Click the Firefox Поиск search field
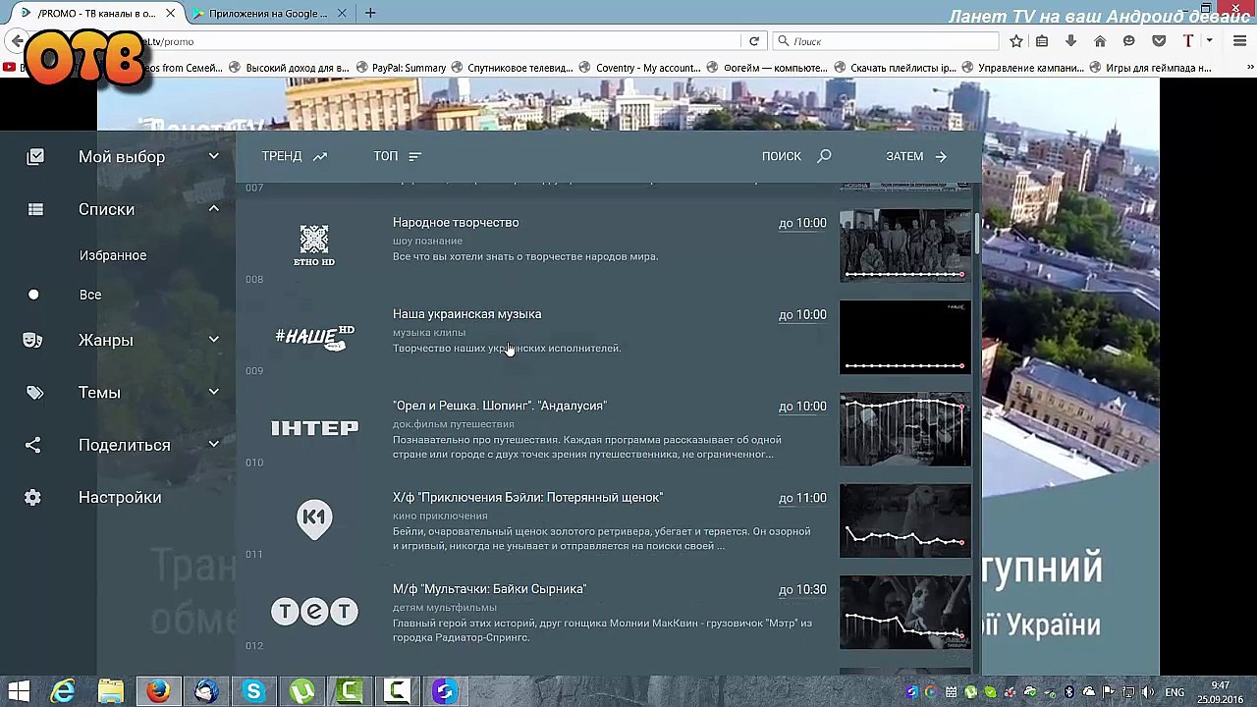 886,41
